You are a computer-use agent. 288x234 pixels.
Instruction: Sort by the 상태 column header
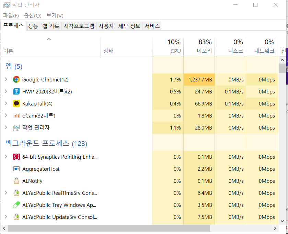[x=127, y=47]
